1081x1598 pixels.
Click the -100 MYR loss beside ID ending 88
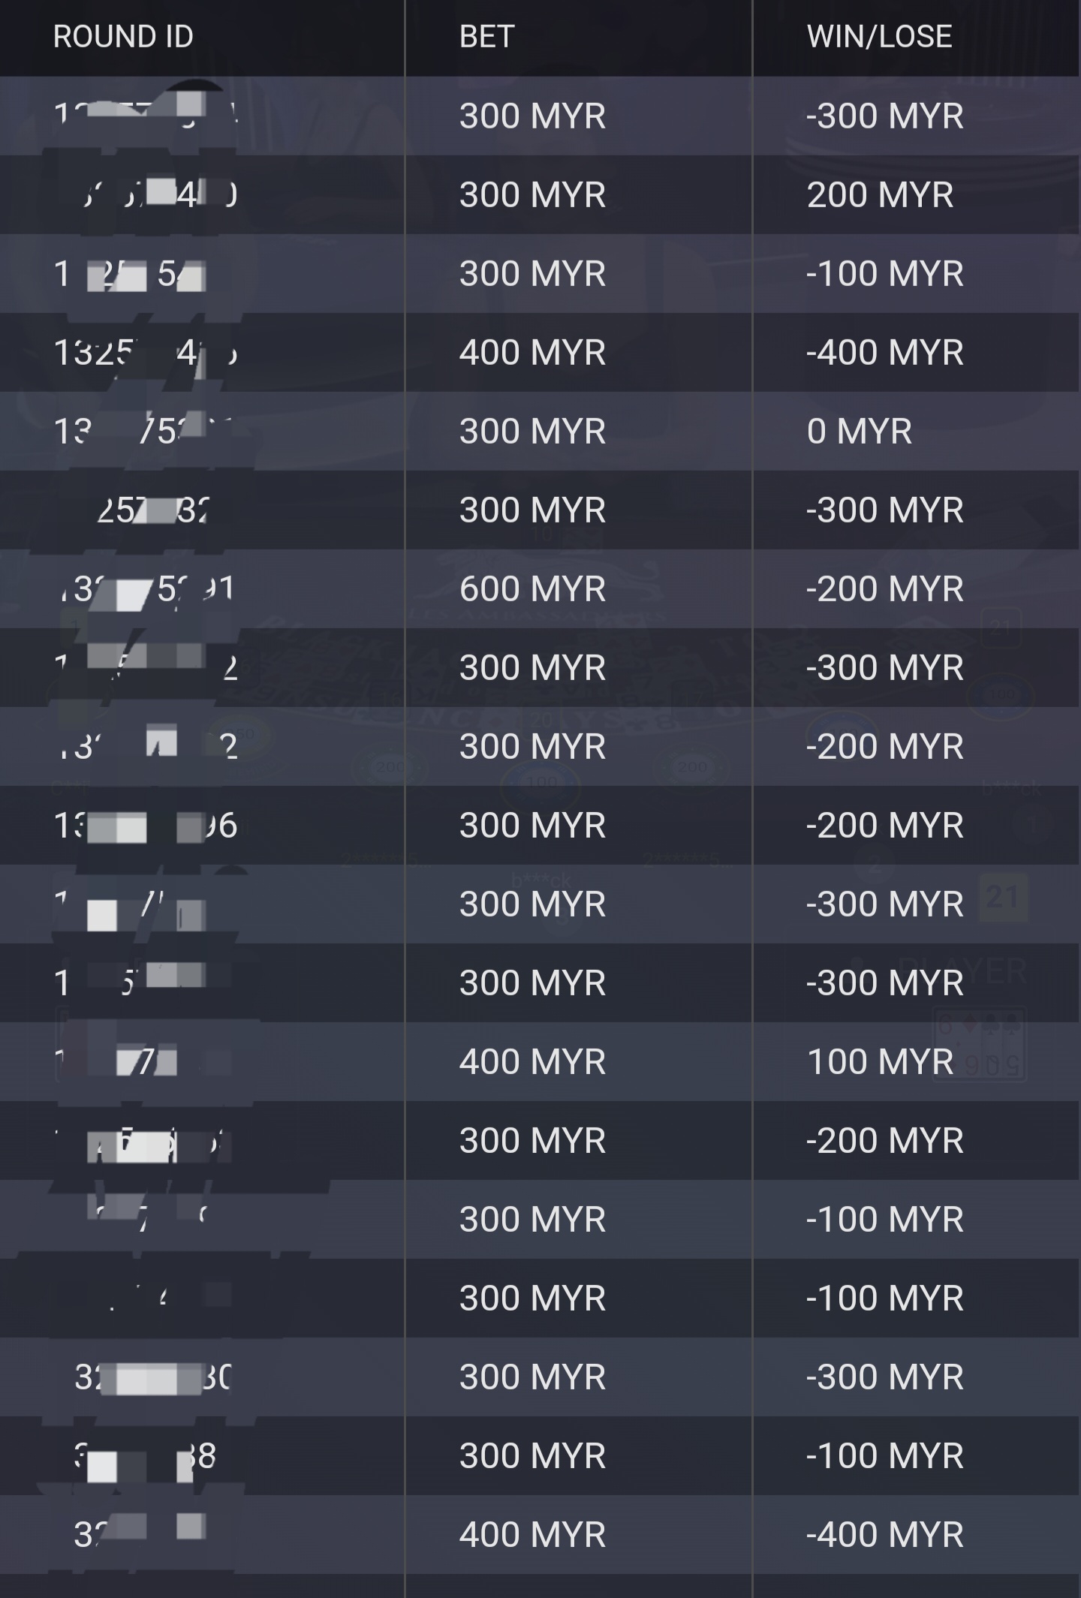[884, 1456]
